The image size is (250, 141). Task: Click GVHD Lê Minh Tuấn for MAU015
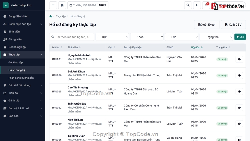point(175,92)
